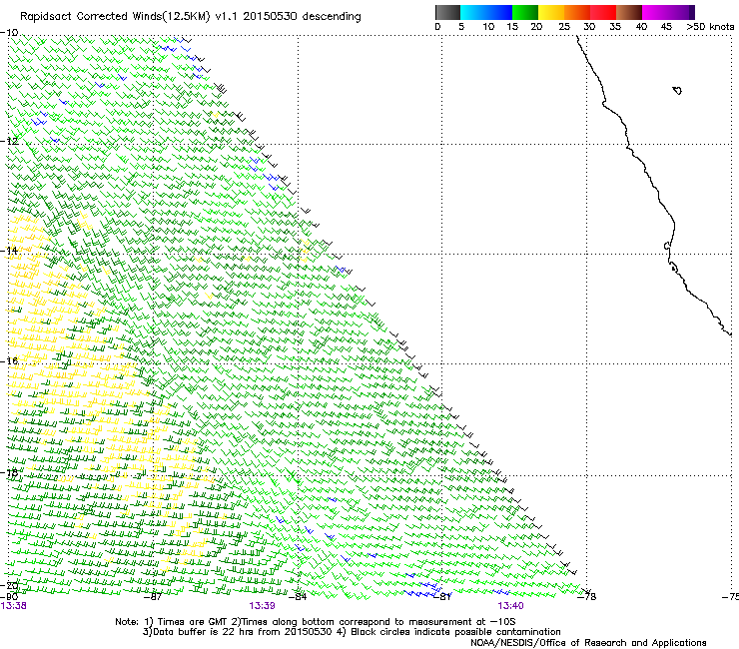Click the '-14' latitude axis label
Screen dimensions: 739x649
[x=9, y=251]
